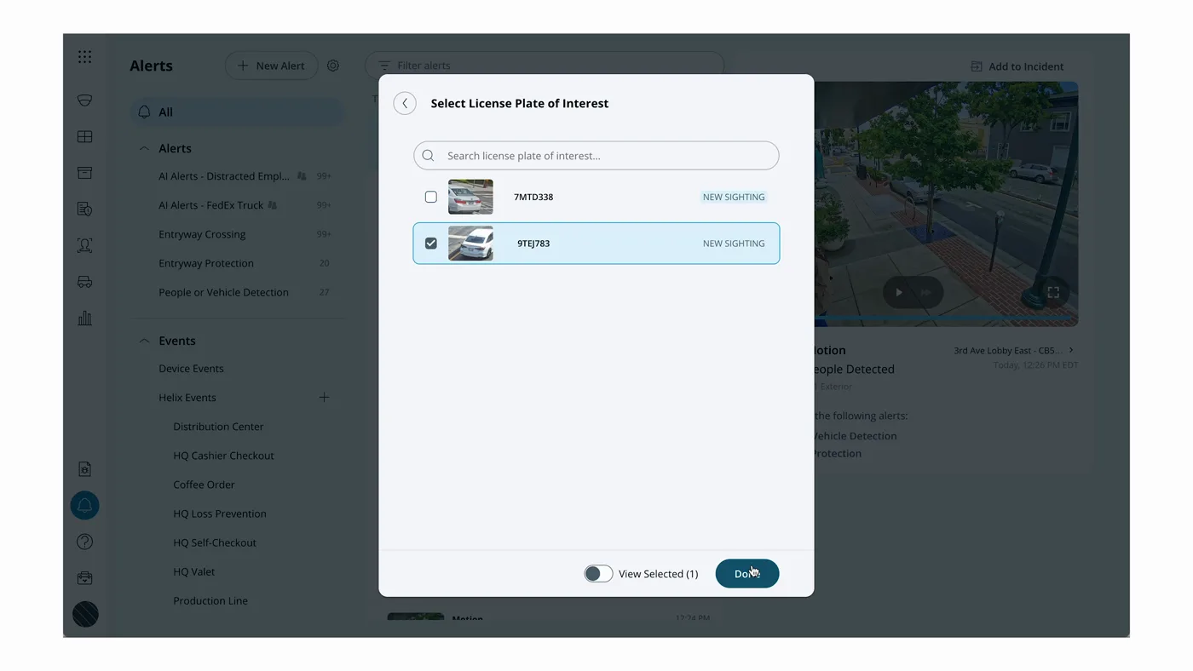Collapse the Events section chevron
The width and height of the screenshot is (1193, 671).
click(x=144, y=341)
